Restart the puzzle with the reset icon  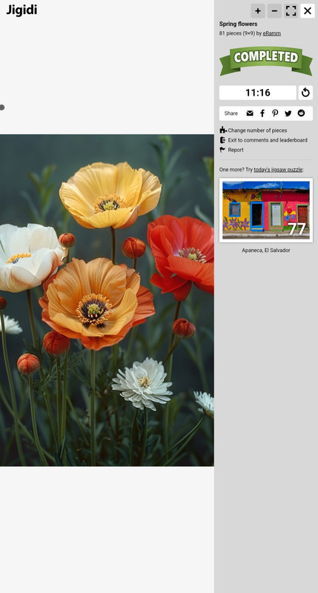tap(305, 93)
